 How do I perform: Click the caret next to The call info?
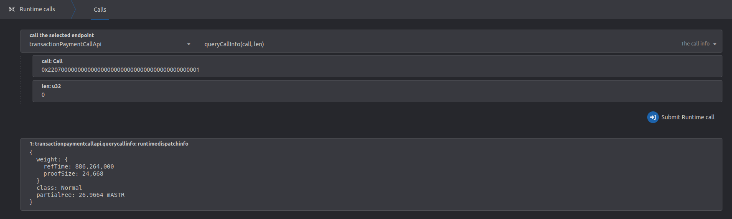pyautogui.click(x=715, y=44)
